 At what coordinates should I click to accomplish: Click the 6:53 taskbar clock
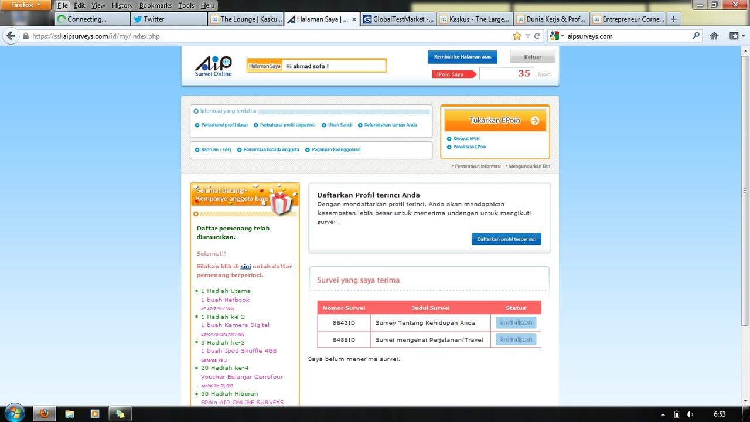point(720,414)
